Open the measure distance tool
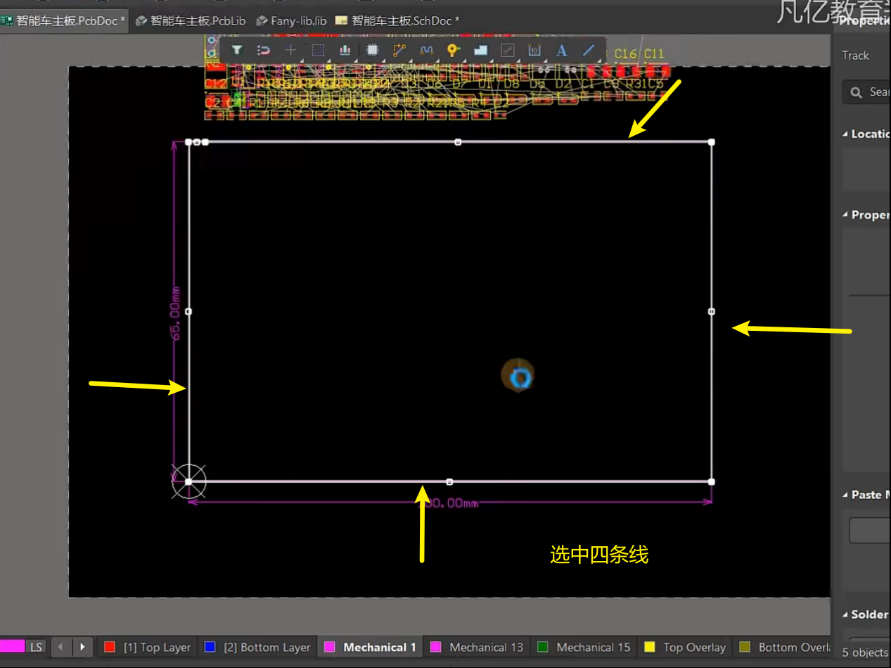The width and height of the screenshot is (891, 668). [508, 50]
